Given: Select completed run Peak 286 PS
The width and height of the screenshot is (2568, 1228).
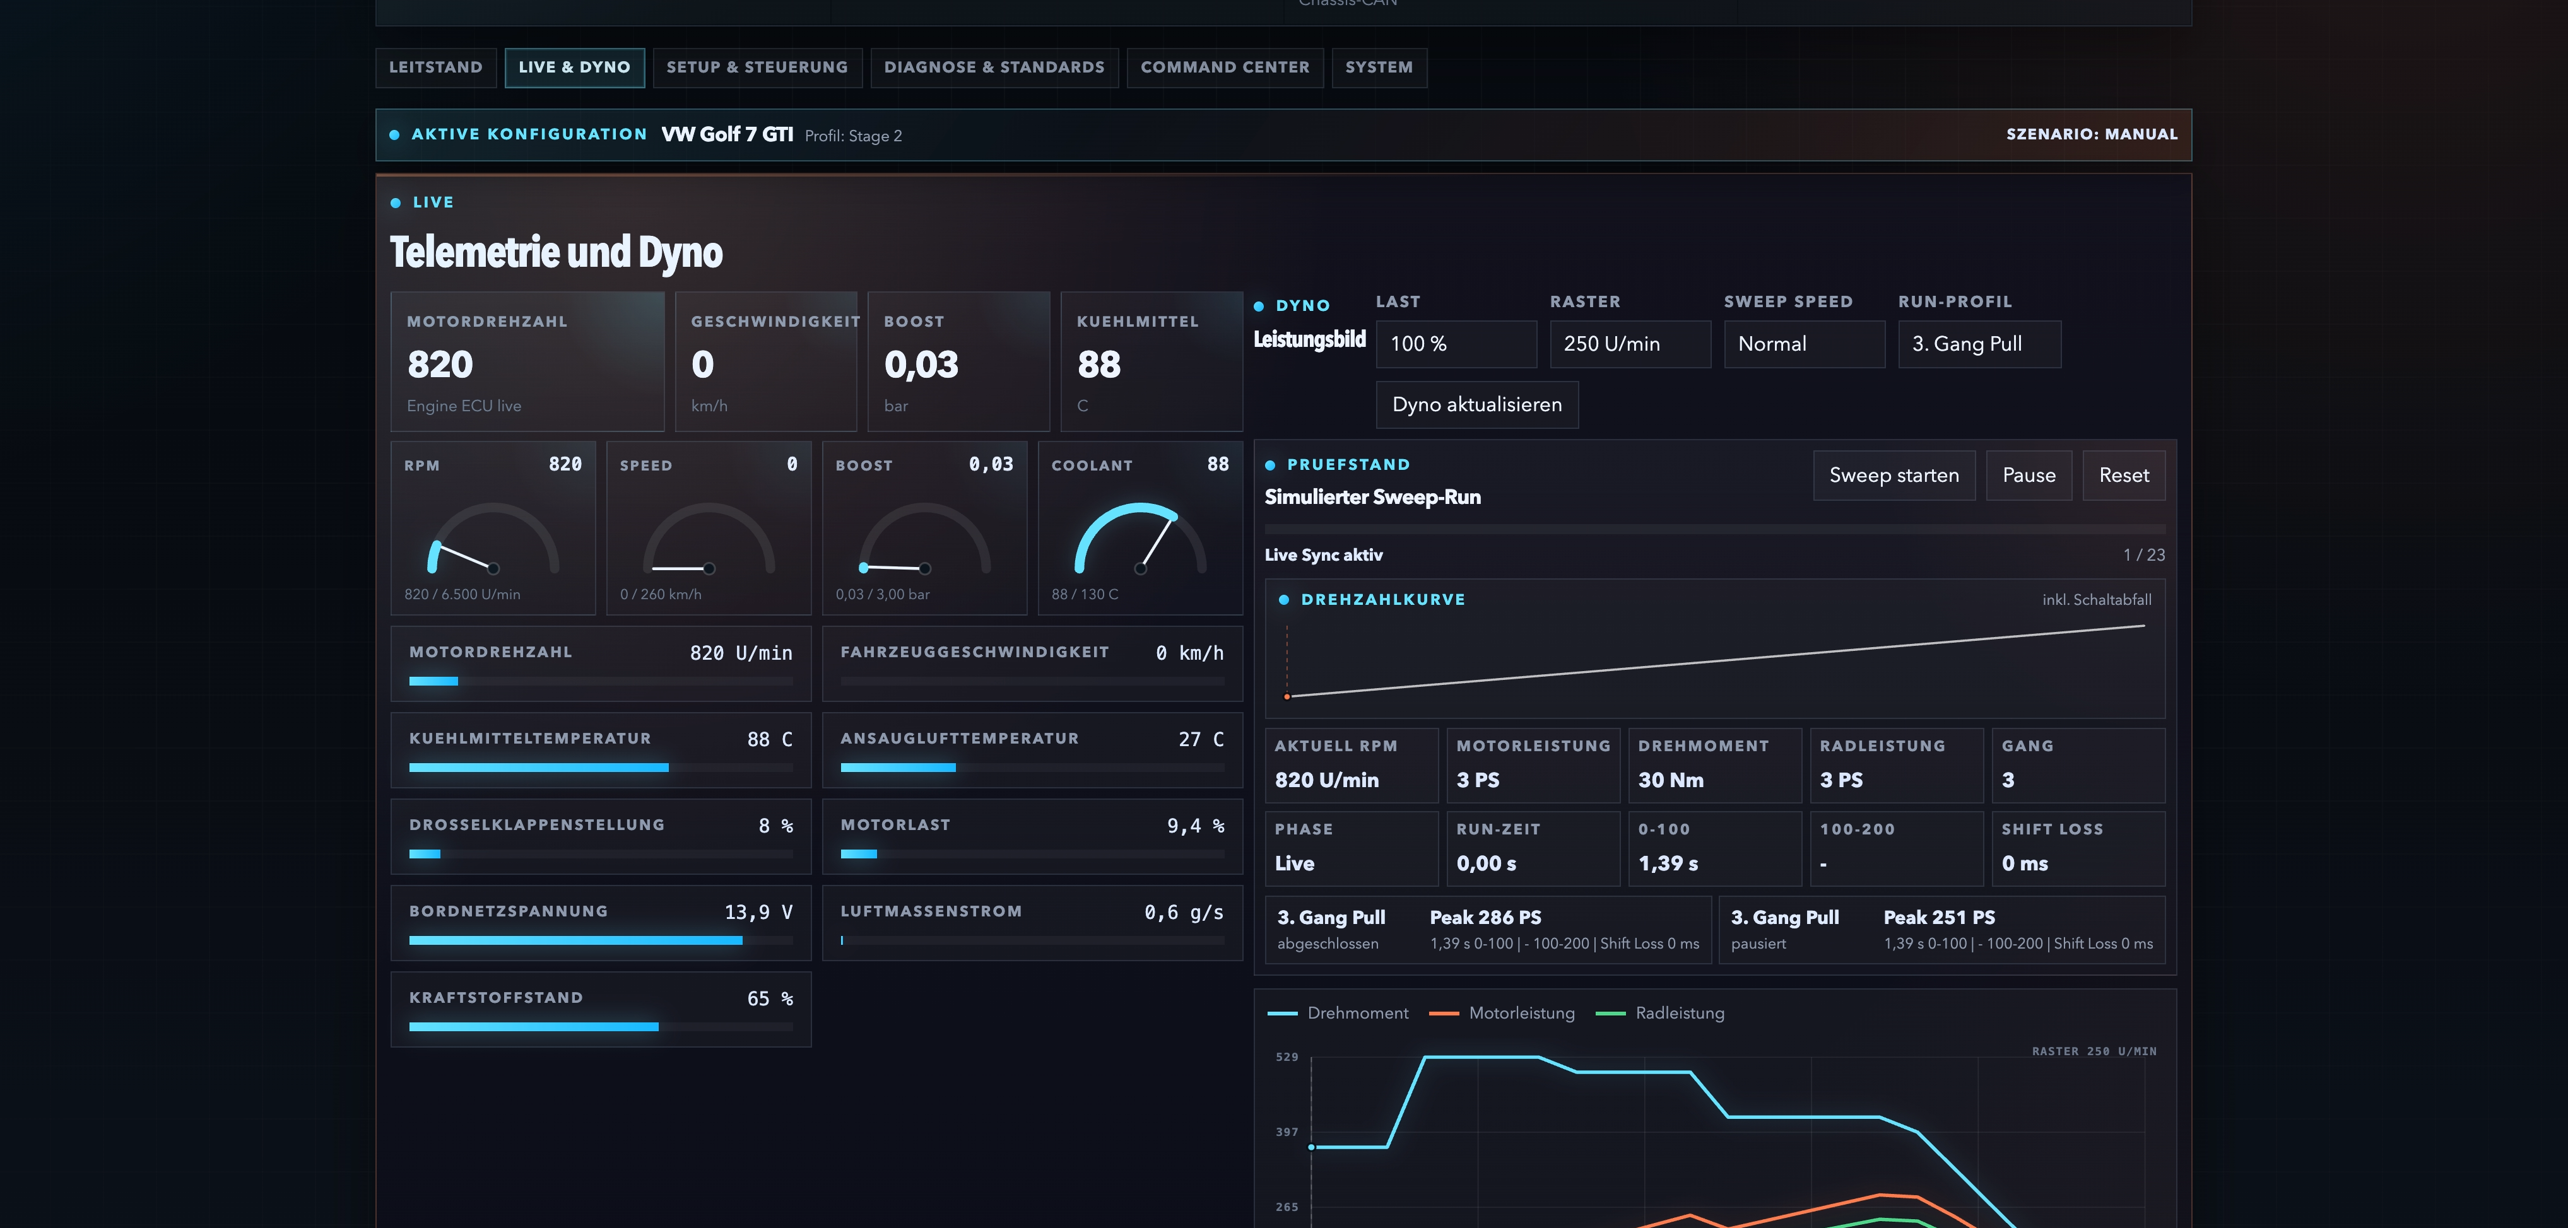Looking at the screenshot, I should [x=1488, y=930].
